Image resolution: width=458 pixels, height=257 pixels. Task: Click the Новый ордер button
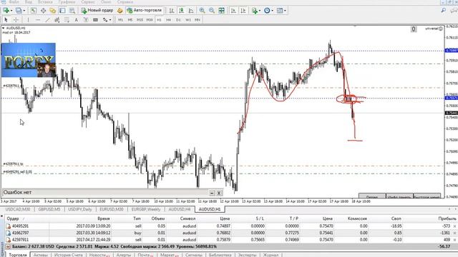[97, 11]
